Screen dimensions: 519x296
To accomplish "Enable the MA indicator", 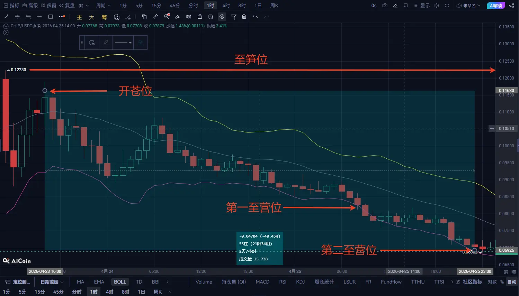I will 80,282.
